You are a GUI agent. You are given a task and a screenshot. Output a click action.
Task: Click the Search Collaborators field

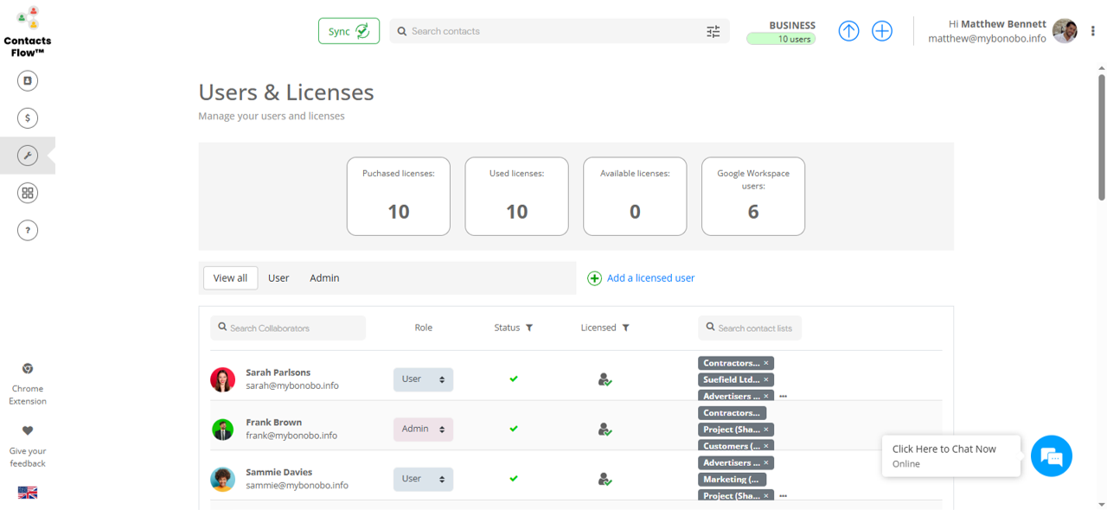tap(288, 328)
